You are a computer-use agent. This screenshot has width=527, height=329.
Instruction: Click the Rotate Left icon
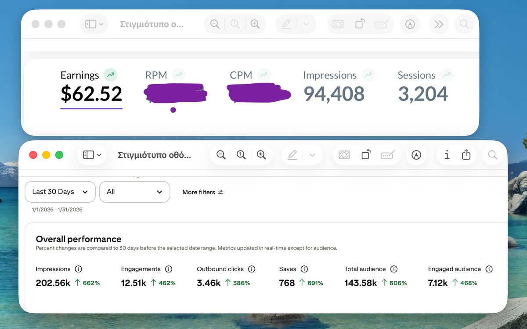click(x=366, y=155)
